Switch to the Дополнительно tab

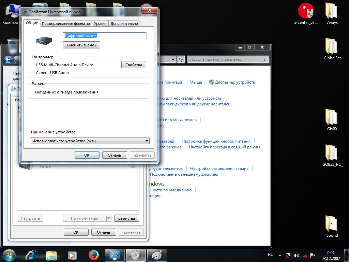click(x=124, y=24)
